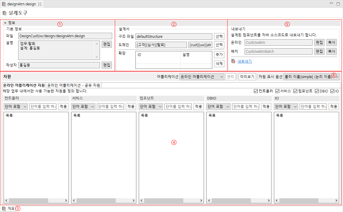Click the 설계도구 title icon

(4, 13)
